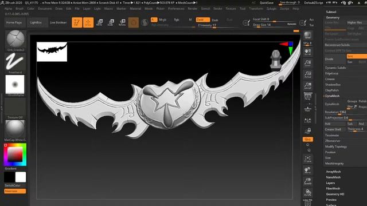Toggle the Floor grid icon
This screenshot has height=206, width=367.
[307, 108]
